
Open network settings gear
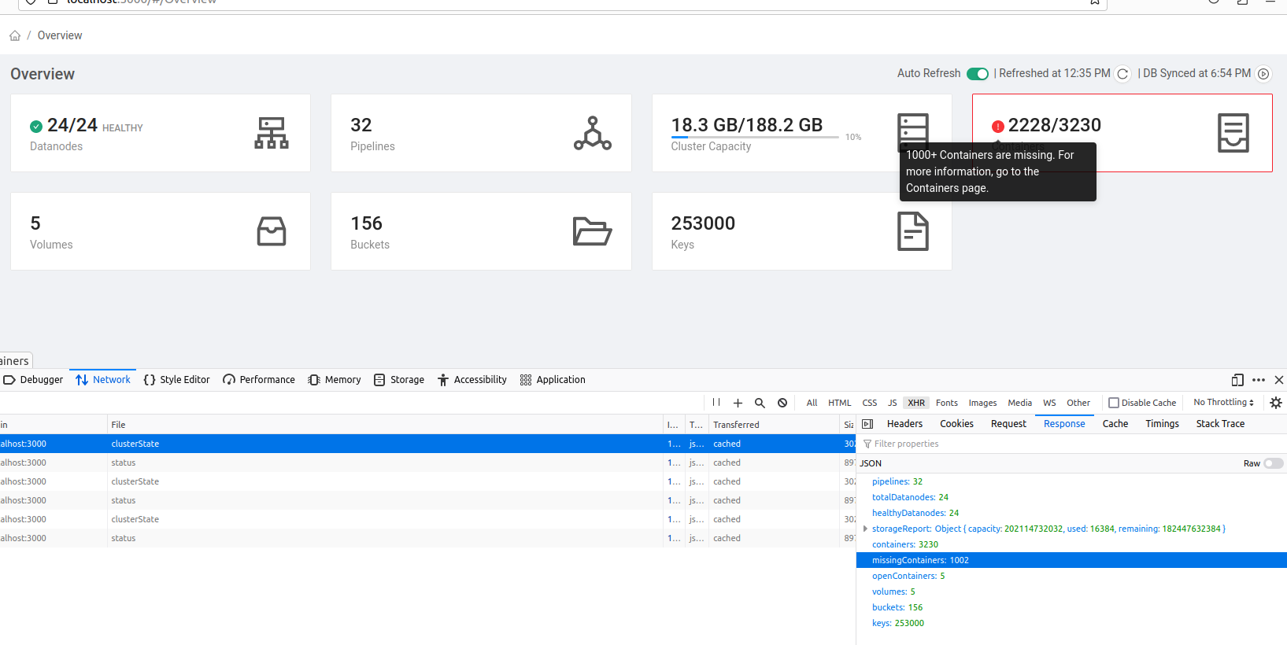point(1276,403)
